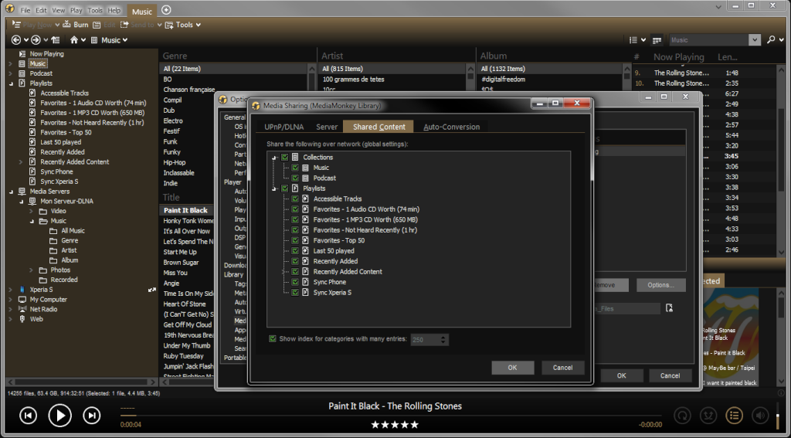The image size is (791, 438).
Task: Uncheck the Music collection checkbox in dialog
Action: [295, 168]
